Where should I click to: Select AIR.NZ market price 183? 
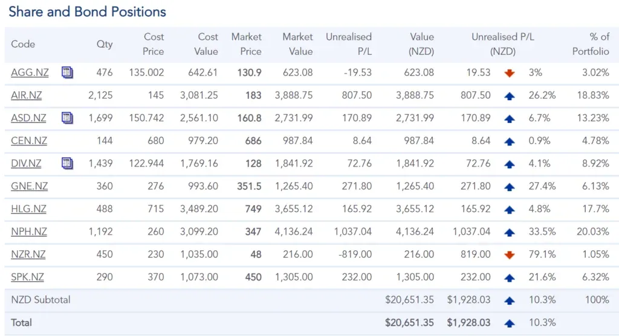click(253, 95)
